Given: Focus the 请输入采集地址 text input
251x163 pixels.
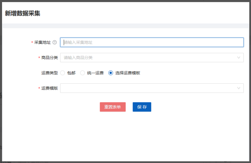Looking at the screenshot, I should tap(152, 42).
